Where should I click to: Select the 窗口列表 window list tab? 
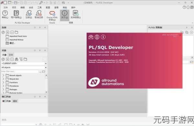[x=6, y=101]
